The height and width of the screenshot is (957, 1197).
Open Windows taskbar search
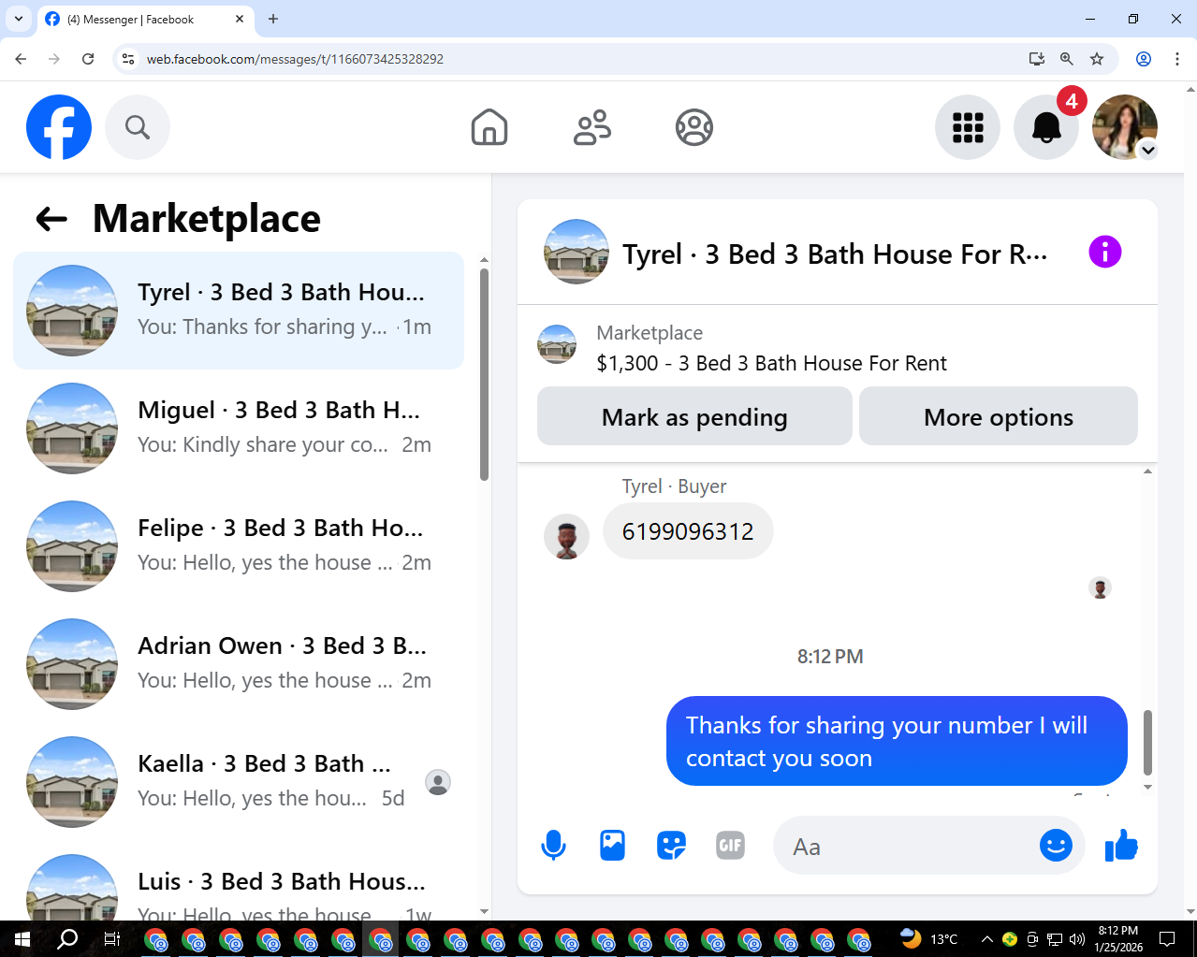67,939
